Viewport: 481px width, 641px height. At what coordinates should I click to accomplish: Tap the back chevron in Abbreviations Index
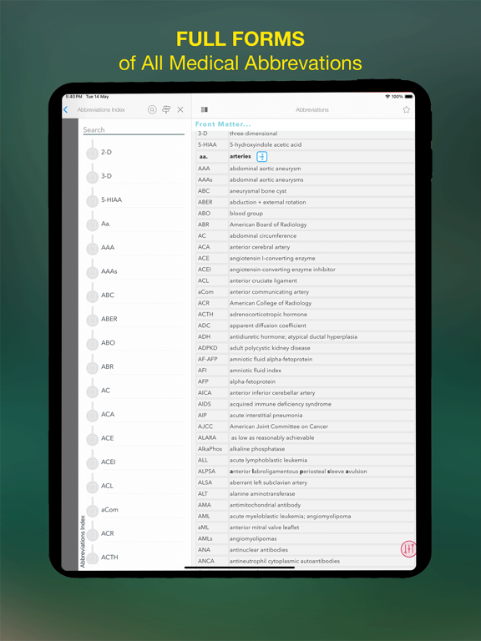pos(65,109)
